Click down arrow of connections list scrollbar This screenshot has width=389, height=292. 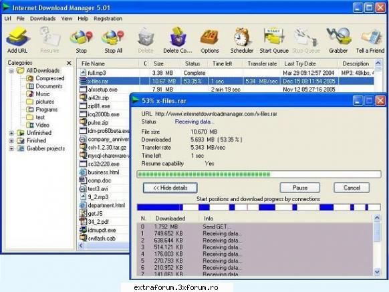click(x=377, y=272)
